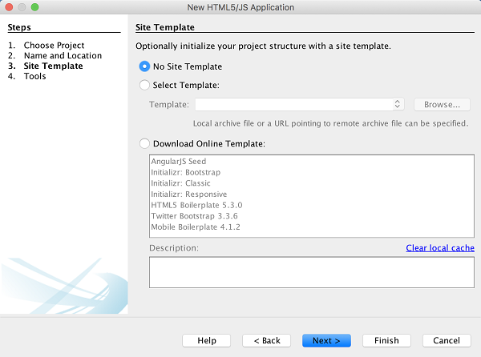The image size is (481, 357).
Task: Click the Browse button
Action: pos(442,104)
